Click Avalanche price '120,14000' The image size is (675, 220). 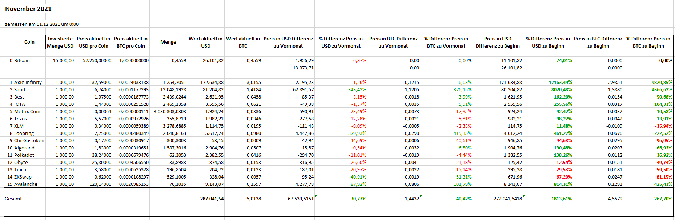tap(100, 184)
